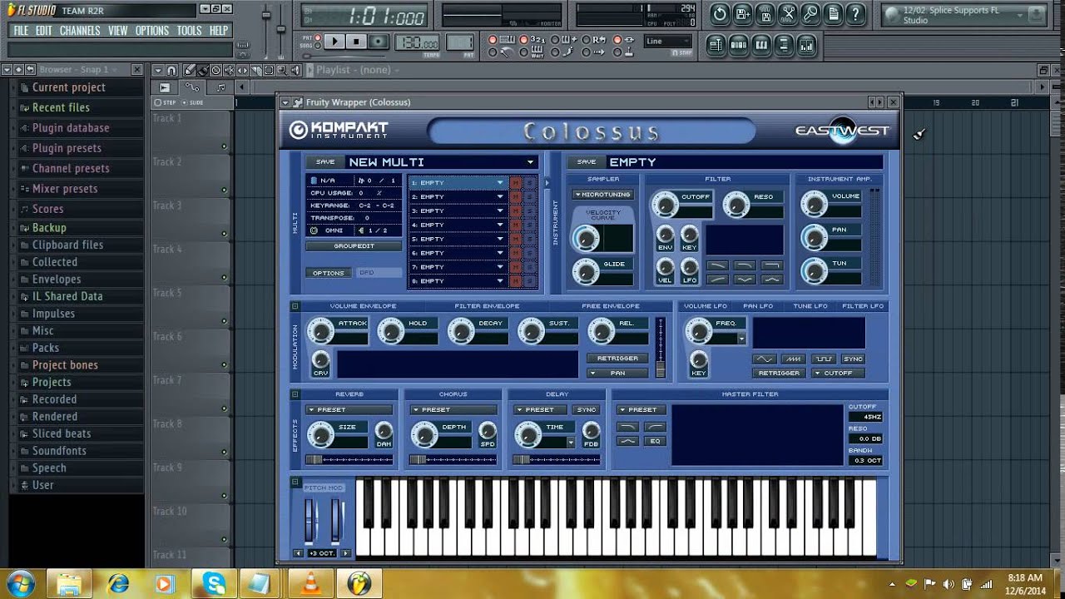Open the Mixer view icon
Image resolution: width=1065 pixels, height=599 pixels.
(806, 46)
